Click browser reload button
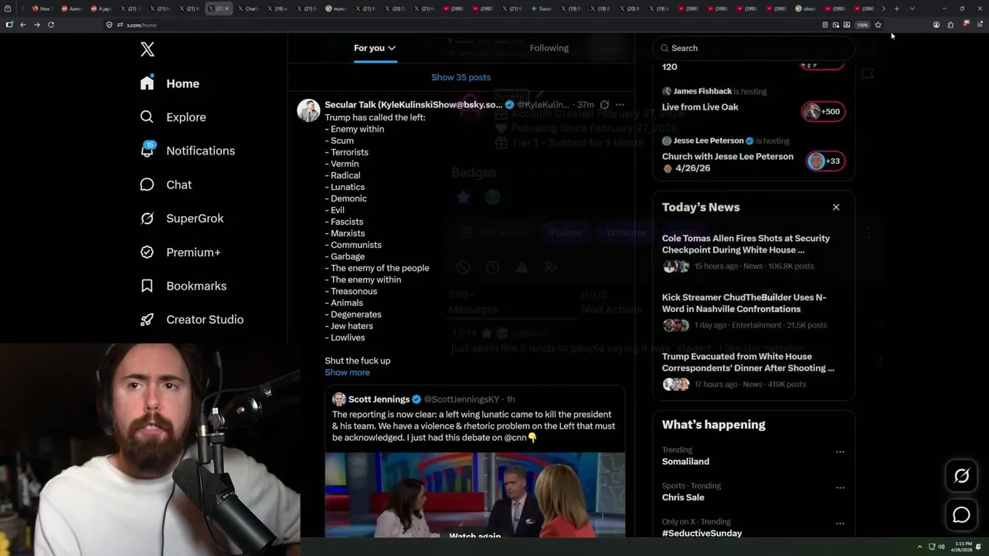989x556 pixels. pos(51,25)
